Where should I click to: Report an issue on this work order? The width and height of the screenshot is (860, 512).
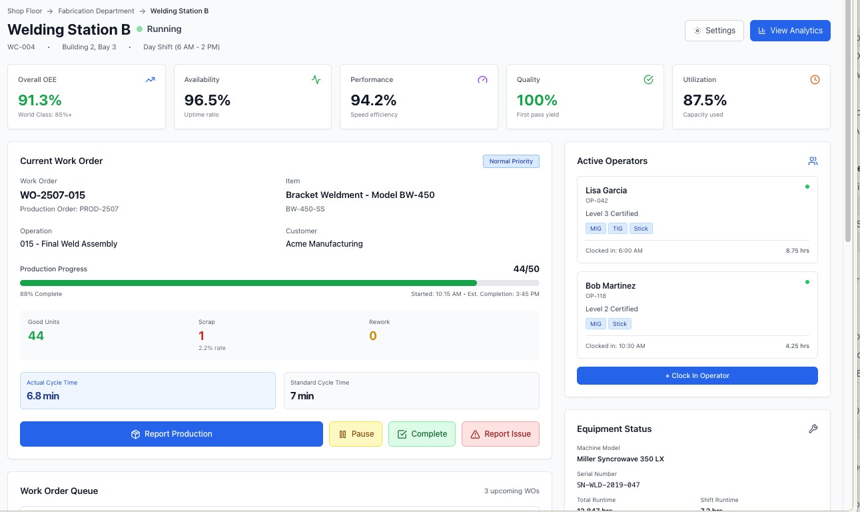point(500,434)
